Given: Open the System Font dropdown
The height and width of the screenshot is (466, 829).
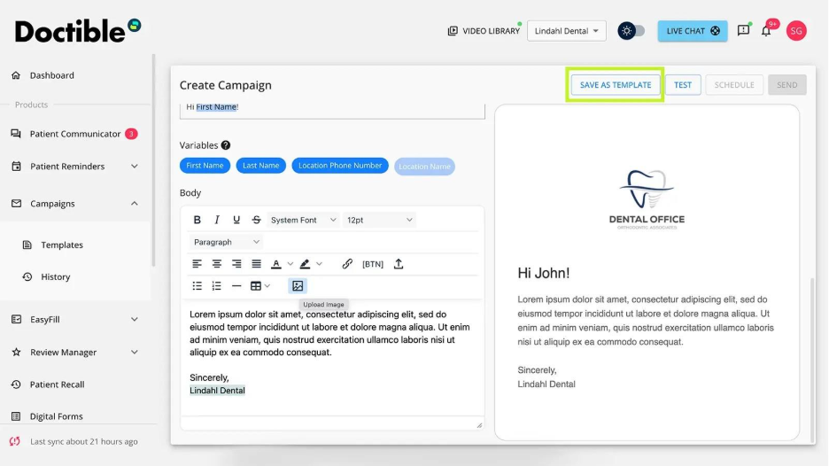Looking at the screenshot, I should click(x=303, y=220).
